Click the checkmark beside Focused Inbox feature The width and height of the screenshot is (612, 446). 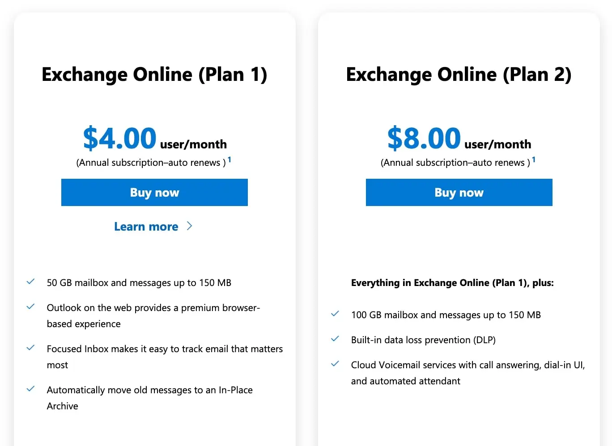coord(30,348)
